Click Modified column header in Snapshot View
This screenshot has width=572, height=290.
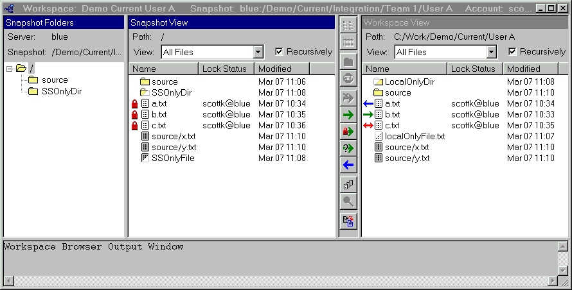282,69
